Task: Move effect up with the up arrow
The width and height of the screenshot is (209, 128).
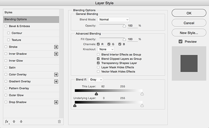Action: (14, 121)
